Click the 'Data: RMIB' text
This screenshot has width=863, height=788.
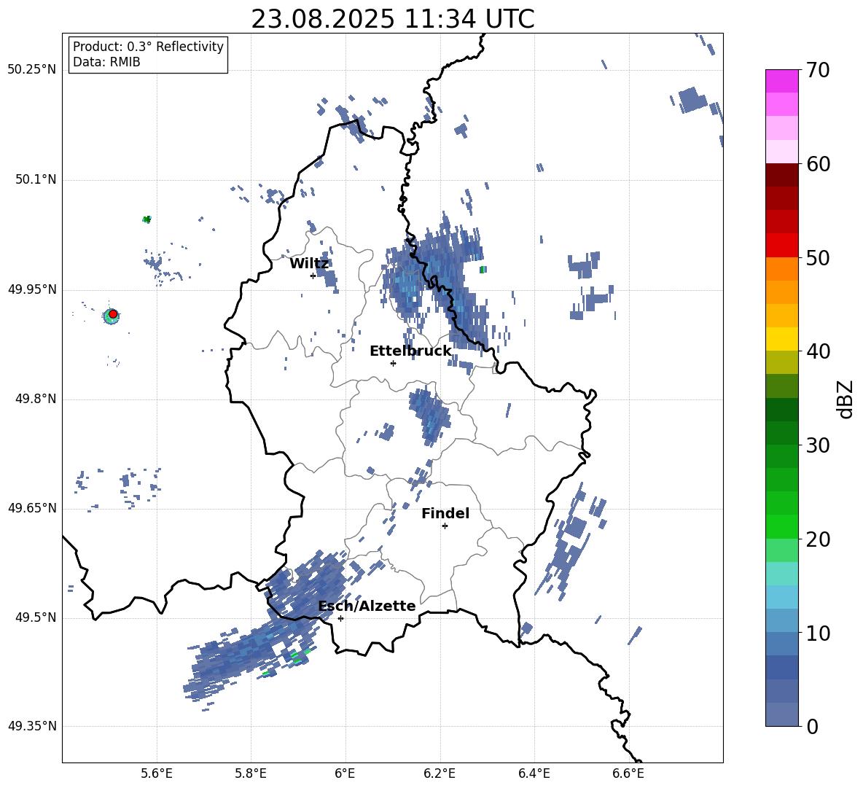106,62
